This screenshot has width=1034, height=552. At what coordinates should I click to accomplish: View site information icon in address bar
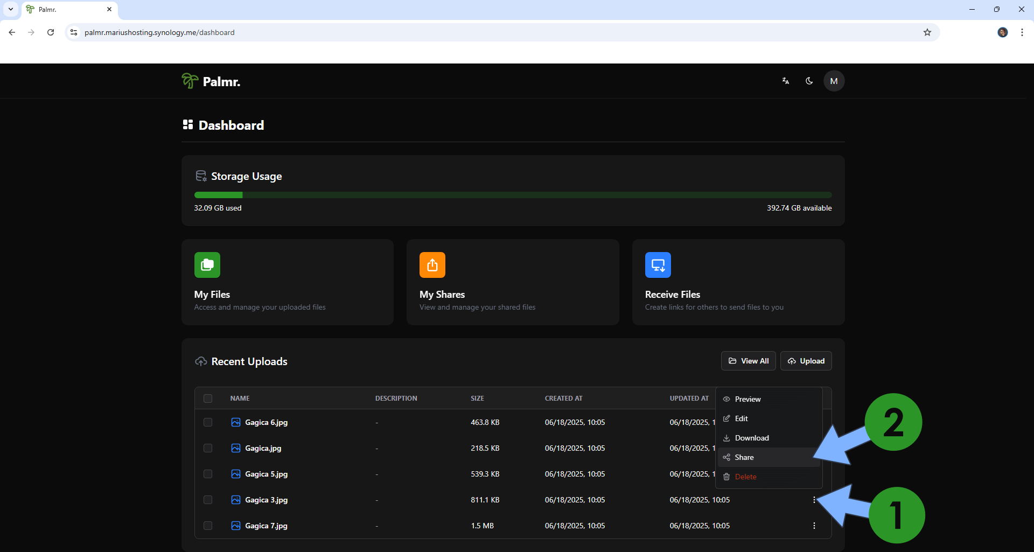pos(74,32)
